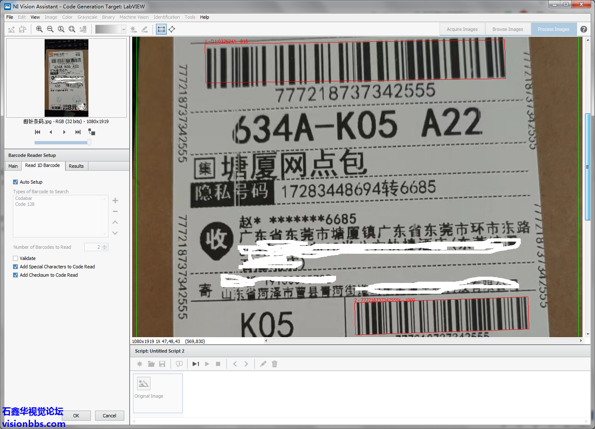This screenshot has height=429, width=595.
Task: Open the grayscale palette dropdown
Action: [123, 29]
